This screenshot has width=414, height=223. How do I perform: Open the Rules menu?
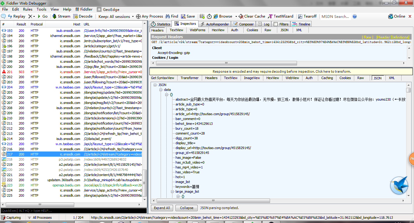(x=28, y=9)
